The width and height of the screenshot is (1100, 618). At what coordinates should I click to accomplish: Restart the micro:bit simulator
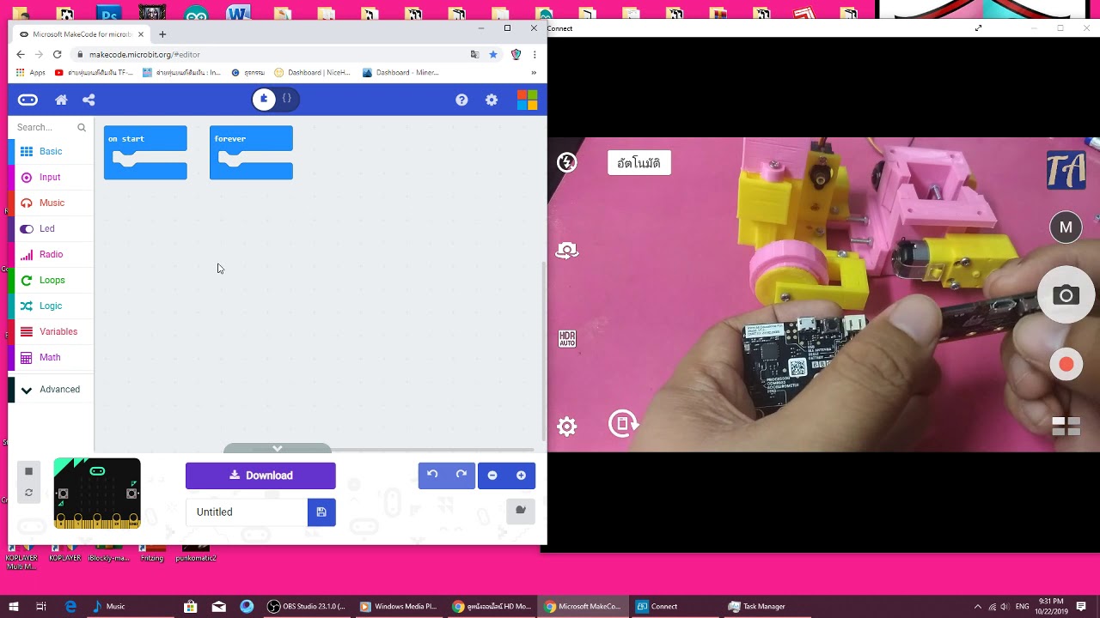(28, 493)
